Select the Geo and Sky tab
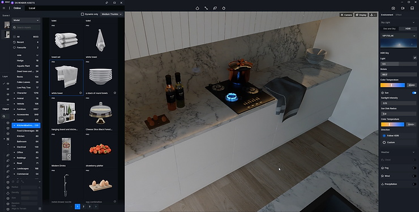The image size is (419, 212). pos(390,28)
